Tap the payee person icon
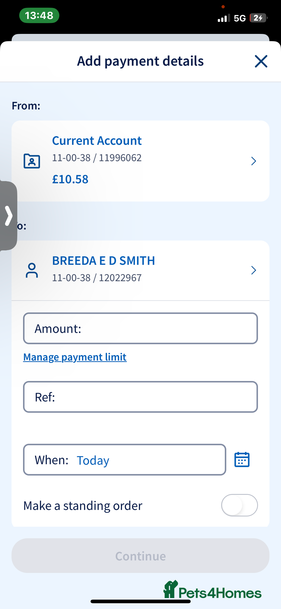Image resolution: width=281 pixels, height=609 pixels. coord(32,270)
